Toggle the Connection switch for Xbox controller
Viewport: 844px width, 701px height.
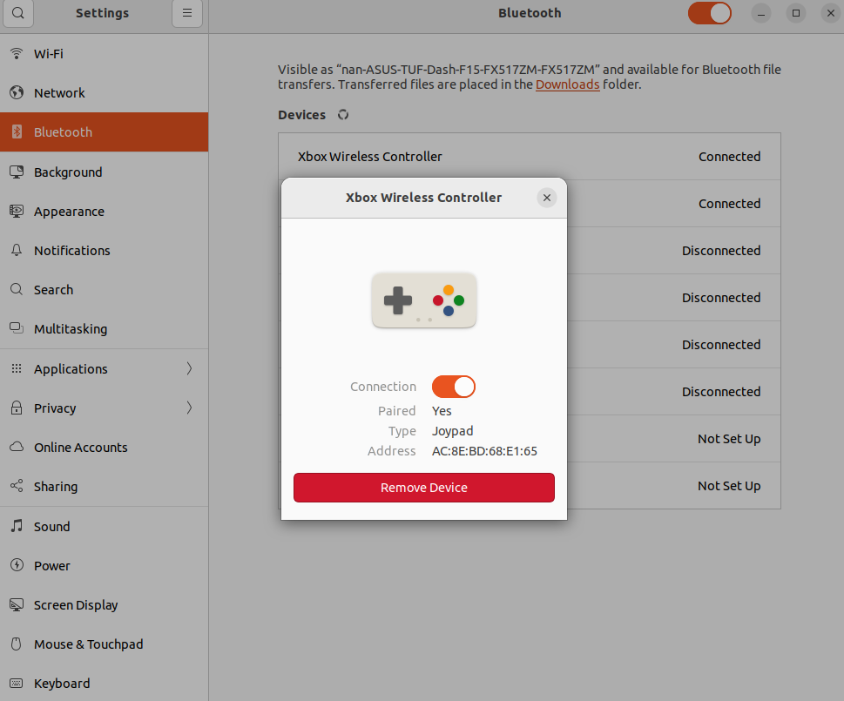click(454, 387)
